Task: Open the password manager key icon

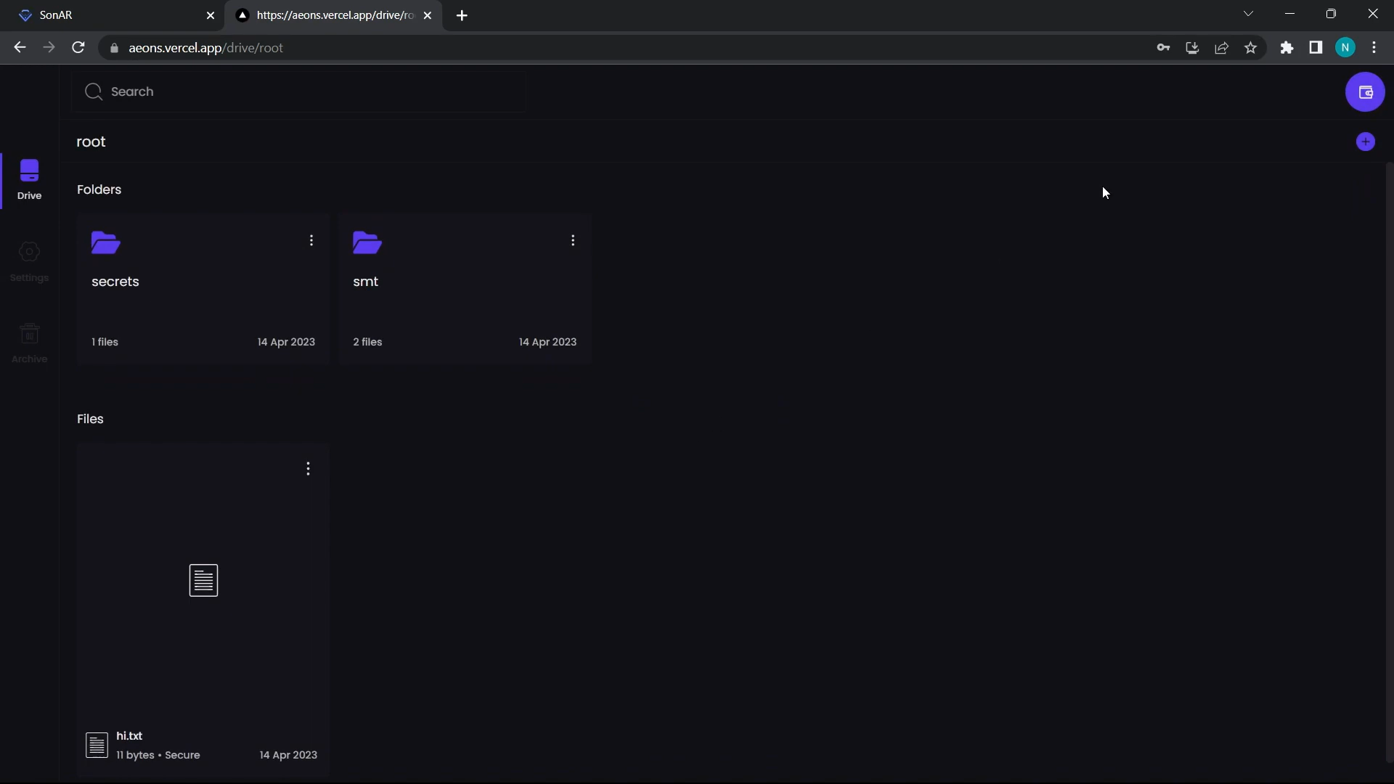Action: pos(1164,47)
